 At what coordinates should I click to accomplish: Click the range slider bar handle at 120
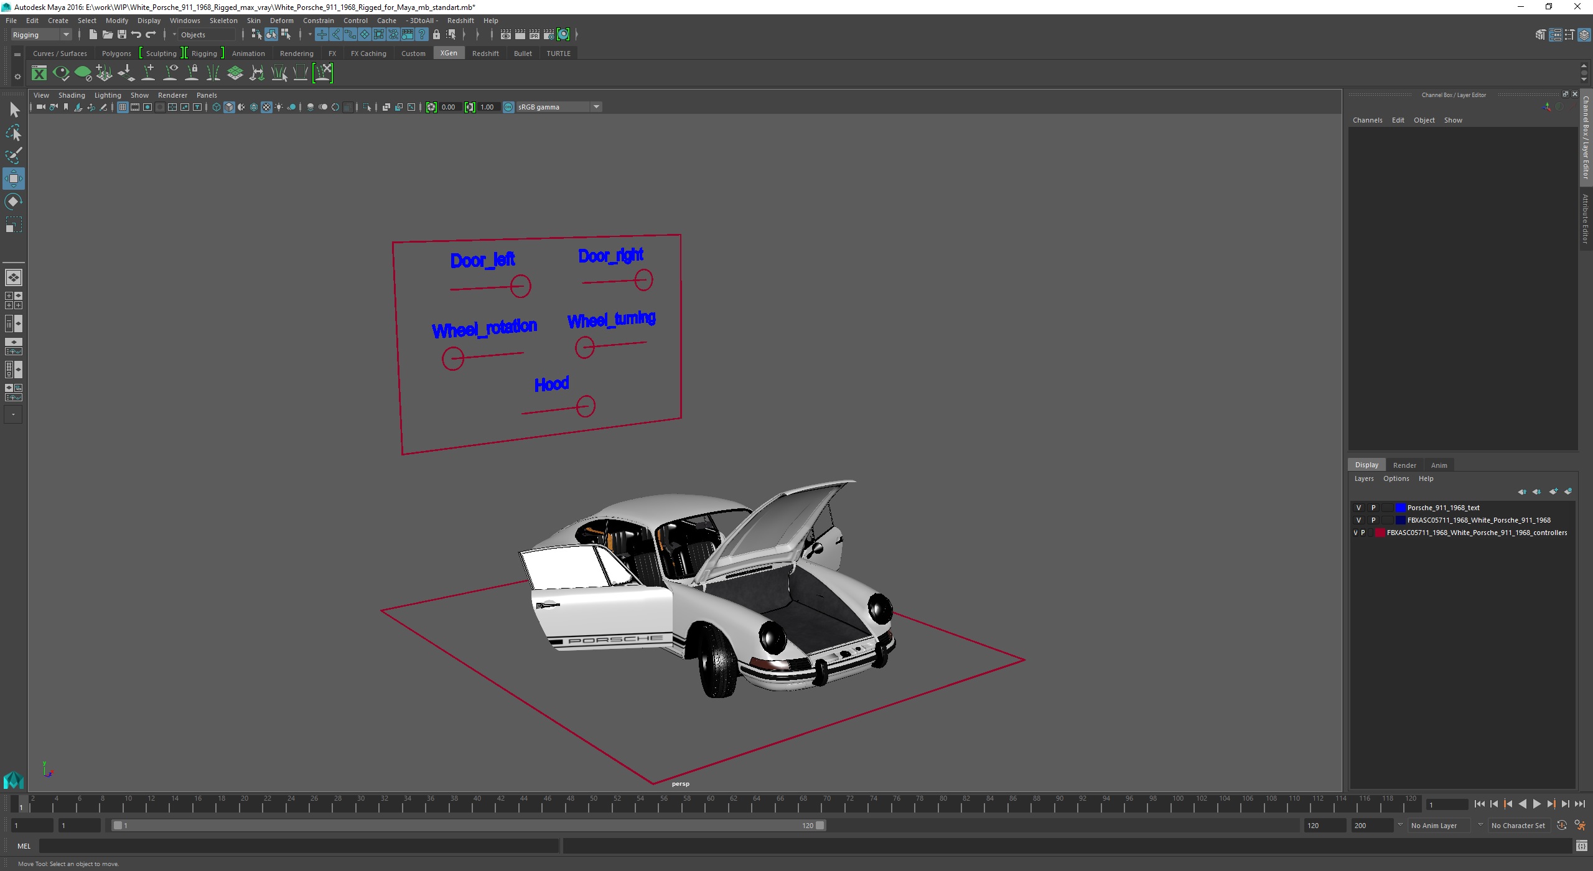coord(820,826)
